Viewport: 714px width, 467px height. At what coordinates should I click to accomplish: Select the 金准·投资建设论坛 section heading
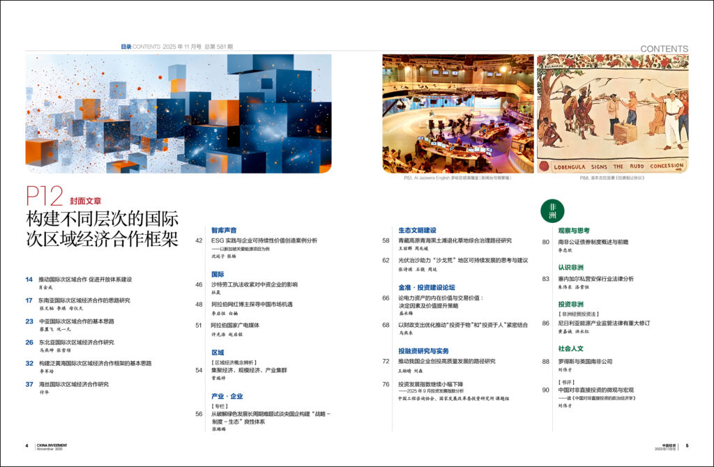click(426, 286)
